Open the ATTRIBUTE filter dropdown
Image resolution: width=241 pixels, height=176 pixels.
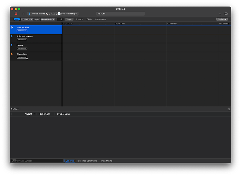click(x=26, y=19)
